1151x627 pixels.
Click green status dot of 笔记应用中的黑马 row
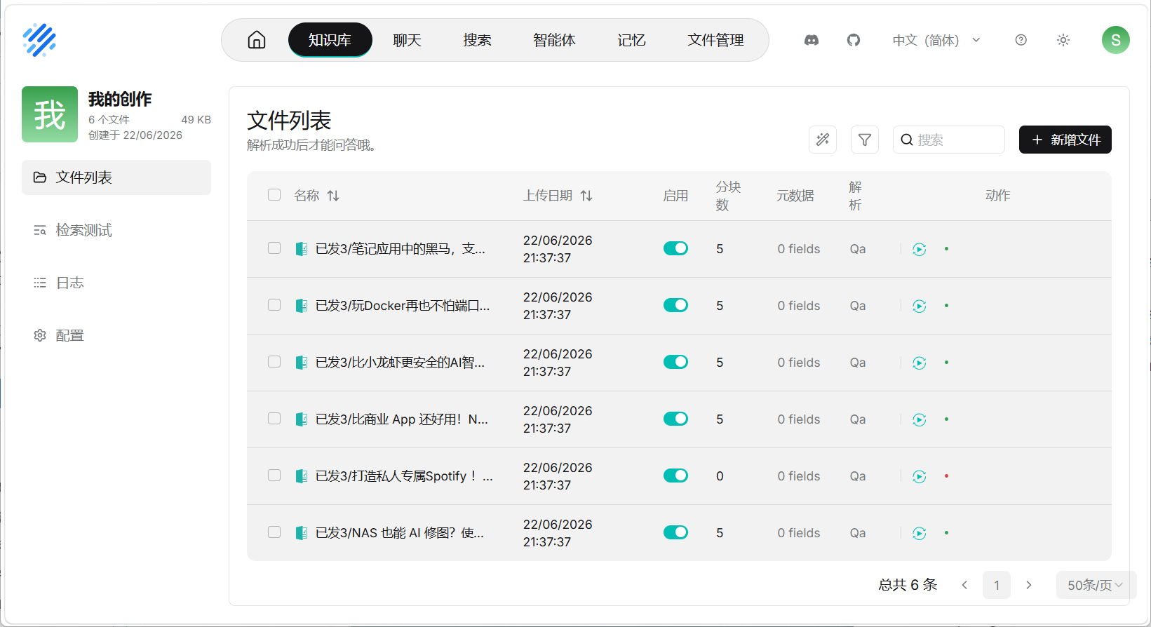946,249
